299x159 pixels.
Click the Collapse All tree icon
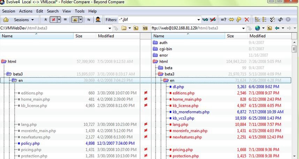[264, 20]
